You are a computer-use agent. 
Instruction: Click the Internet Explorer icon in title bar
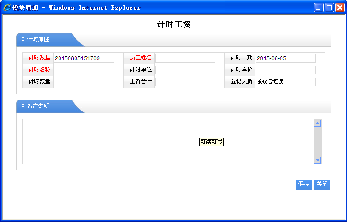7,8
